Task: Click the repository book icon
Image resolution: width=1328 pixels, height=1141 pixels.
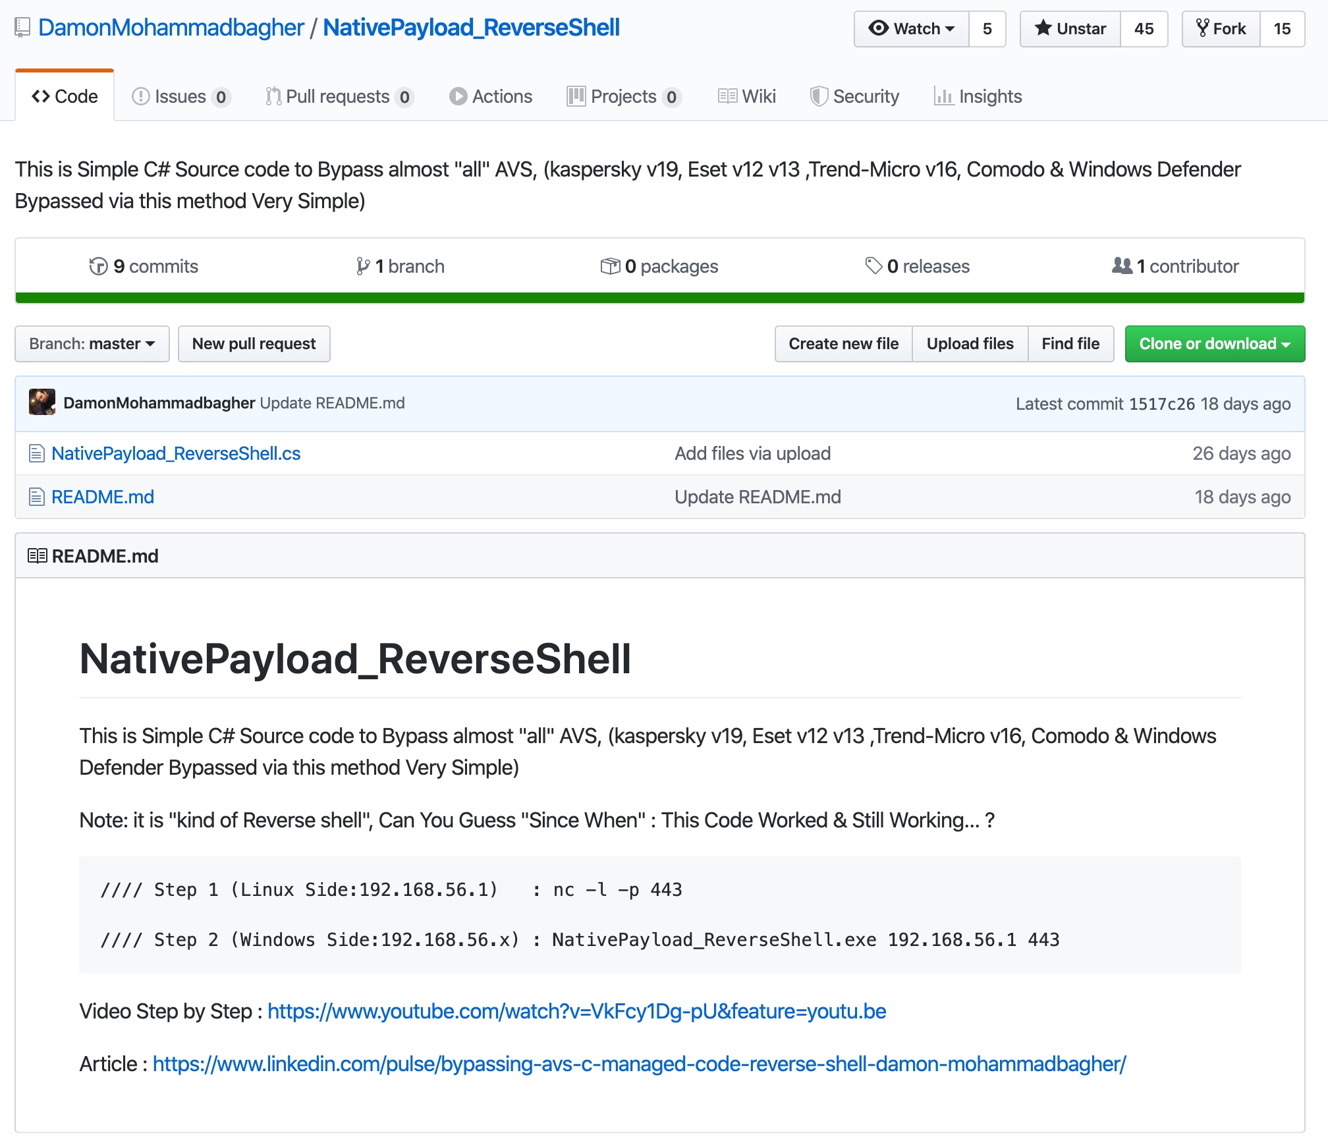Action: pos(22,28)
